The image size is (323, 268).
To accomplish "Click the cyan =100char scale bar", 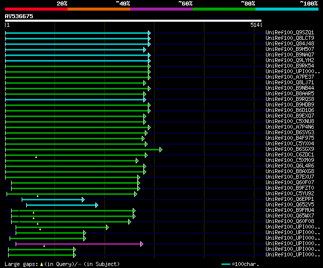I will pyautogui.click(x=226, y=264).
